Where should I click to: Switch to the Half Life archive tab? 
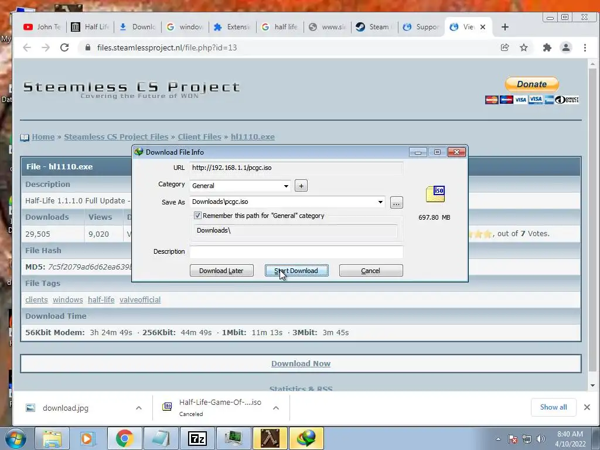tap(90, 27)
